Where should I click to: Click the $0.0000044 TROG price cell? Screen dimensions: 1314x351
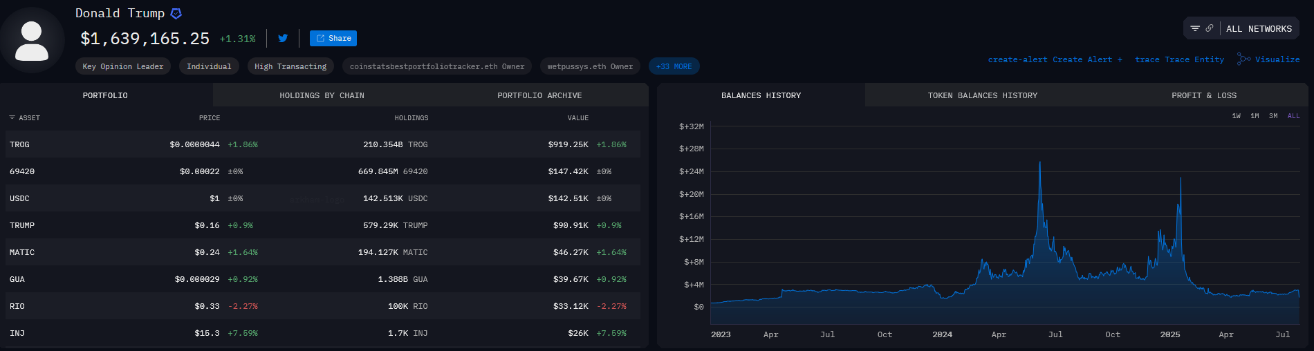(194, 144)
